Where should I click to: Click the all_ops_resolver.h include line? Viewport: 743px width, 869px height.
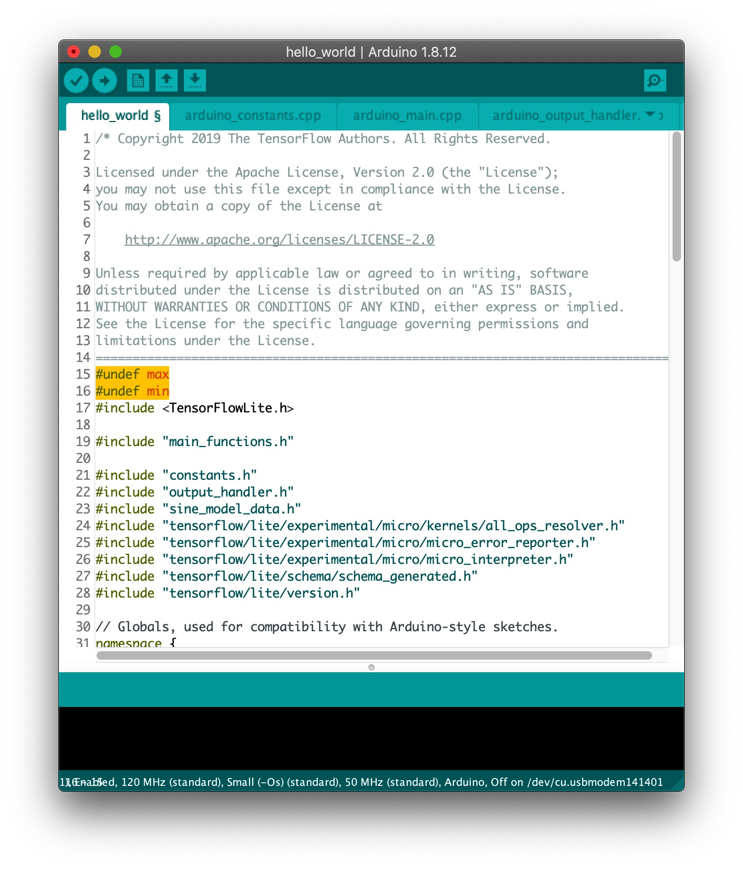click(360, 526)
